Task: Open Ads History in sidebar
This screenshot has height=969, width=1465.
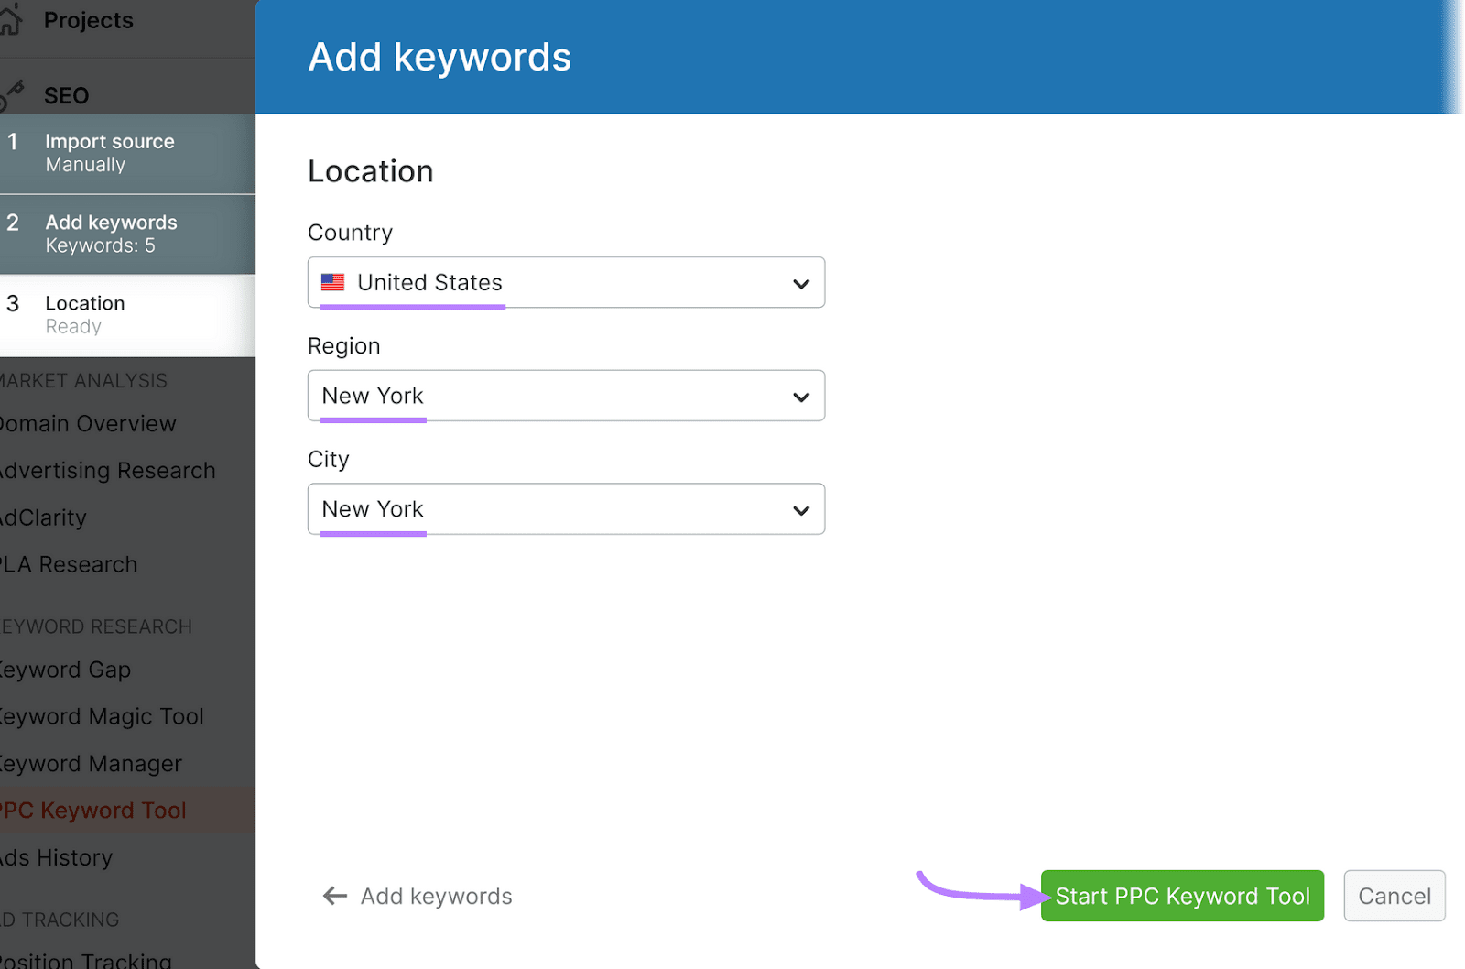Action: 56,857
